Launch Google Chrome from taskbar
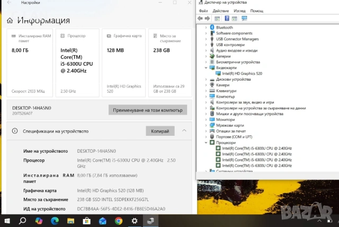339x227 pixels. point(119,221)
